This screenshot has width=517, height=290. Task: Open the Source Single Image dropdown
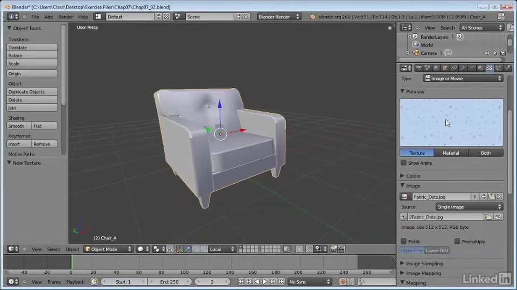click(x=469, y=207)
